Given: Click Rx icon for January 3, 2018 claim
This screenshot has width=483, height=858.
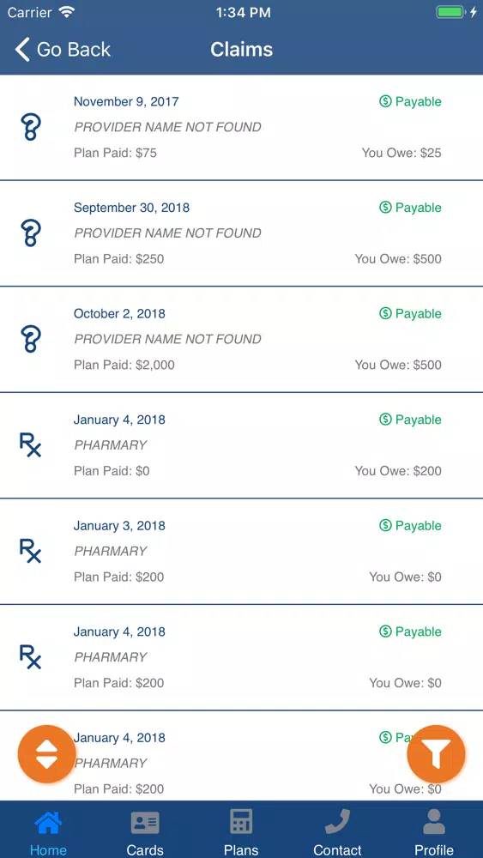Looking at the screenshot, I should pyautogui.click(x=30, y=551).
